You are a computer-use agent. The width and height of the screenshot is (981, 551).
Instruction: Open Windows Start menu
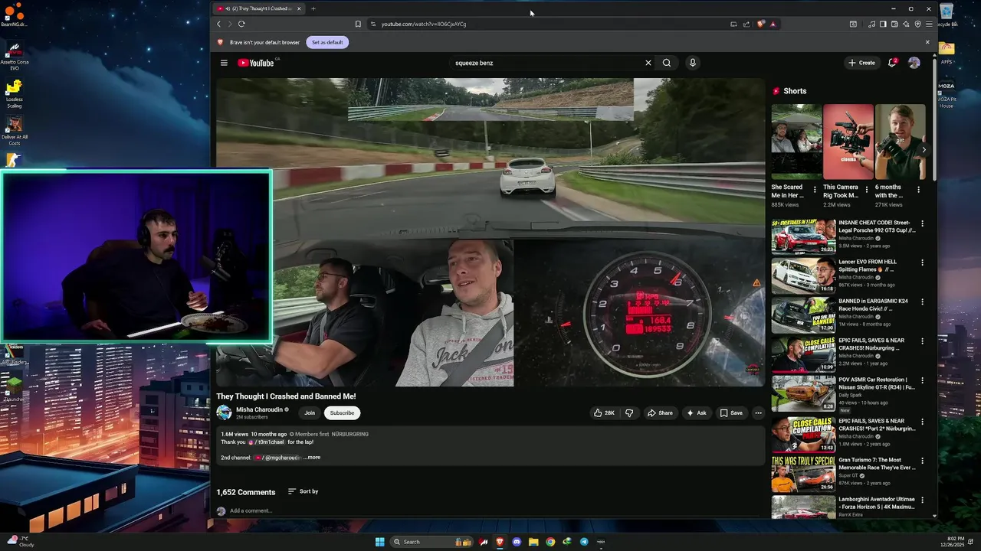point(379,542)
